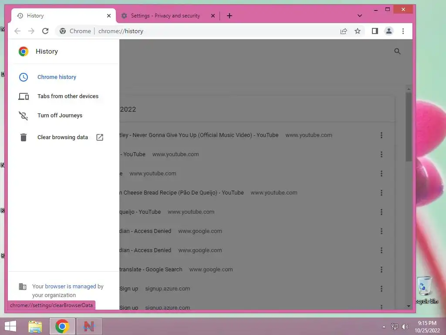The height and width of the screenshot is (335, 446).
Task: Click the network tray icon
Action: click(x=395, y=326)
